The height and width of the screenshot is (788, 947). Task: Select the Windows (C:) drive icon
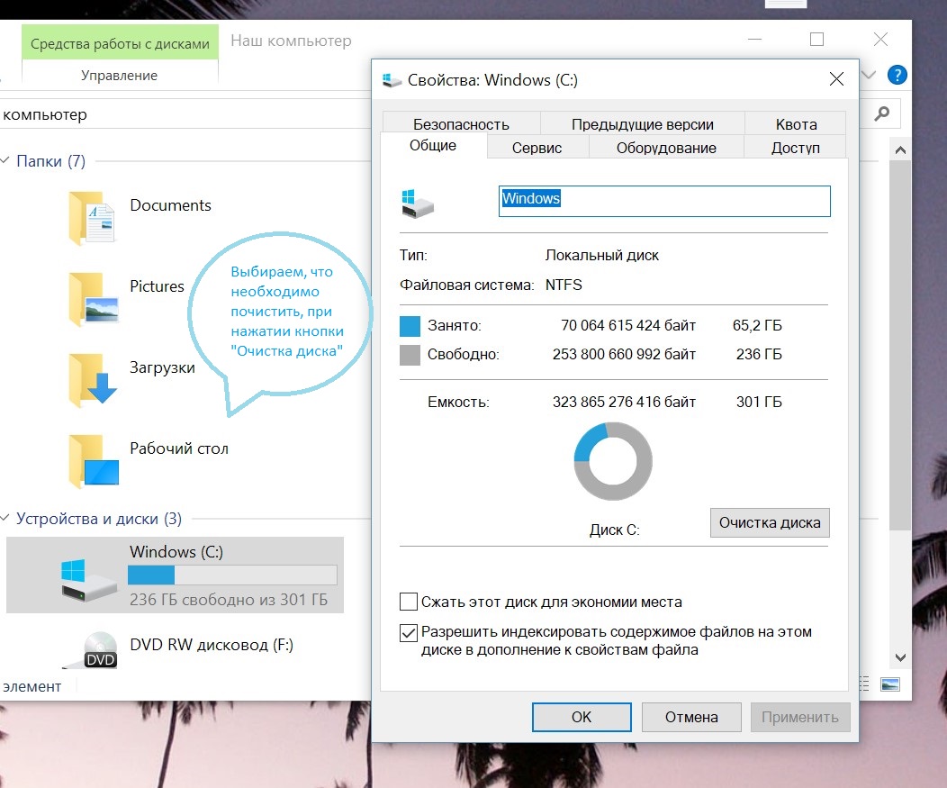coord(89,580)
